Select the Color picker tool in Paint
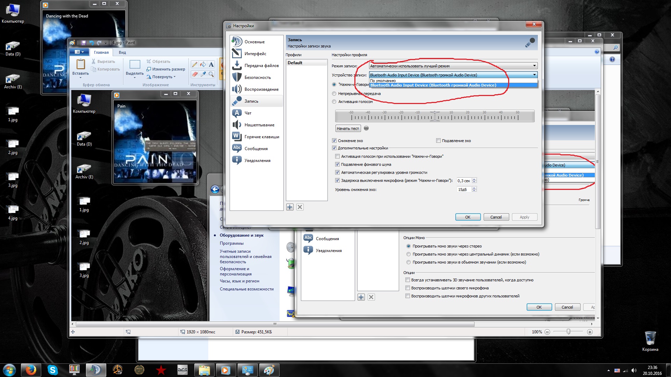Screen dimensions: 671x377 click(x=203, y=74)
